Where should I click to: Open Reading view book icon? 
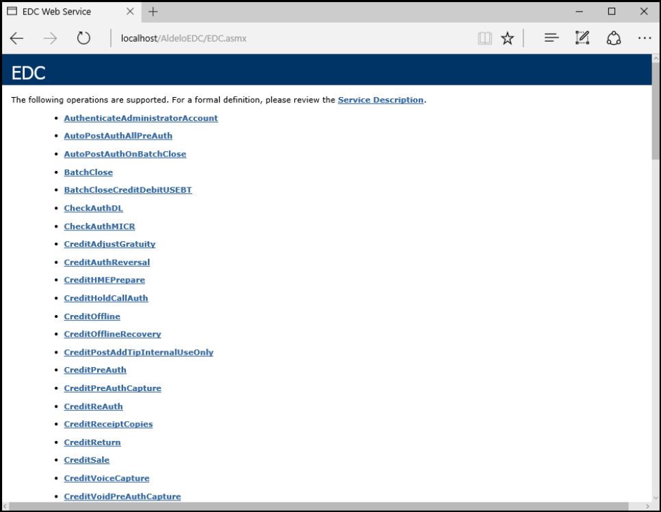click(484, 38)
